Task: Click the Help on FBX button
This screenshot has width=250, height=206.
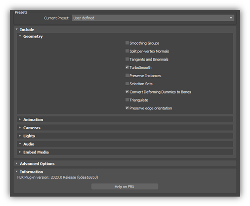Action: point(125,187)
